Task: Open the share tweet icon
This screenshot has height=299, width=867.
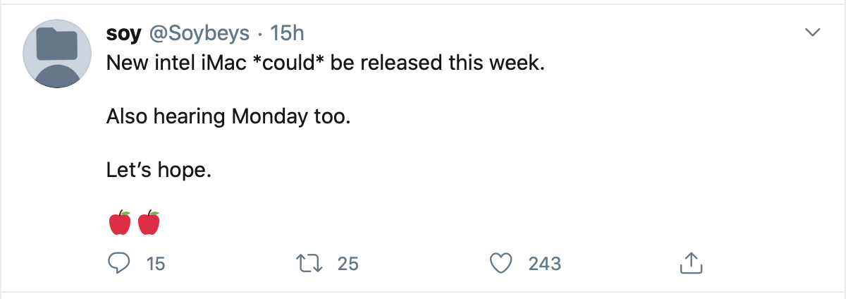Action: click(691, 263)
